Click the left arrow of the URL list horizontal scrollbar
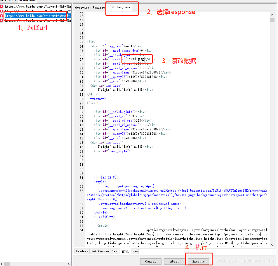The height and width of the screenshot is (266, 278). tap(1, 264)
